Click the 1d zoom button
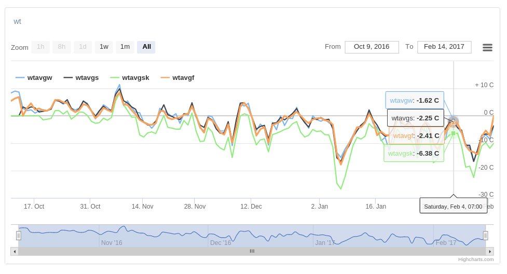 (83, 47)
